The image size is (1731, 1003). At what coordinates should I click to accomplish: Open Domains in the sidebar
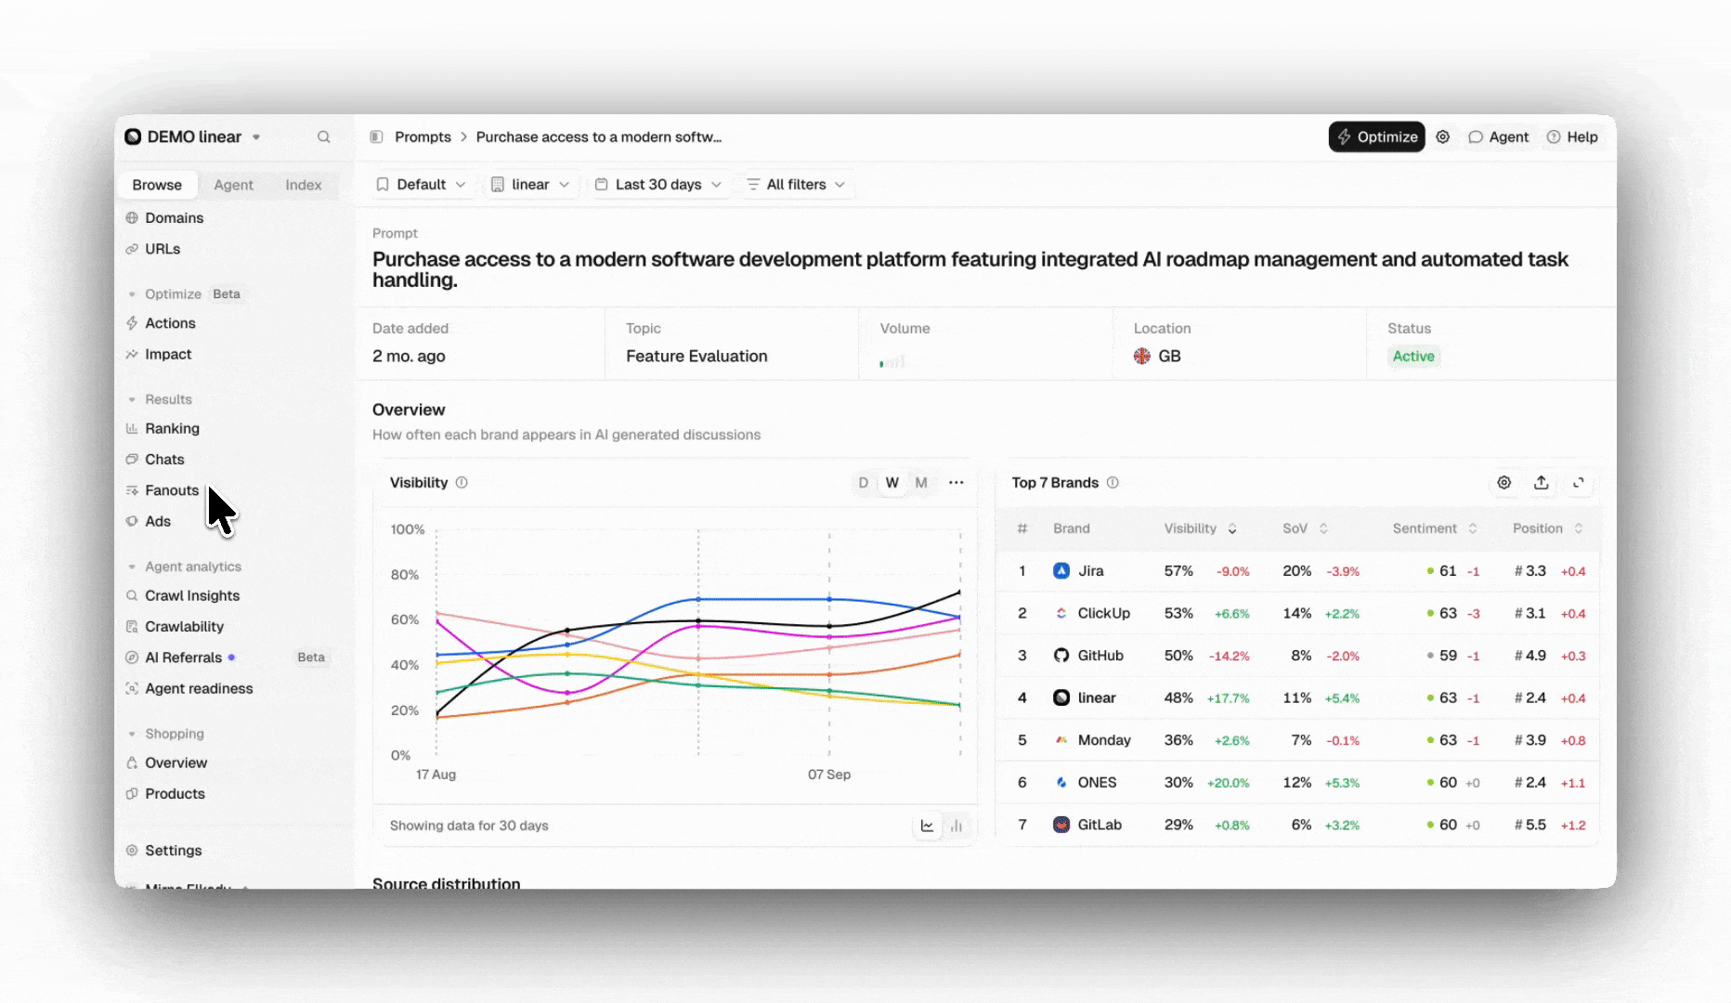[x=174, y=217]
